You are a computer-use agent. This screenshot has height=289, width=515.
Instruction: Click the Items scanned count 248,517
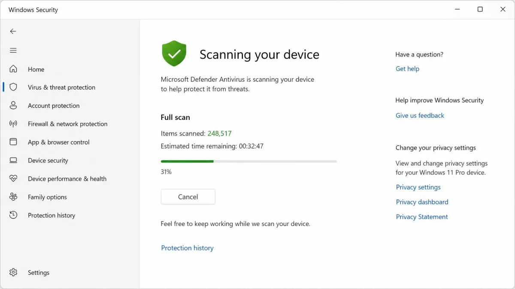pyautogui.click(x=219, y=134)
